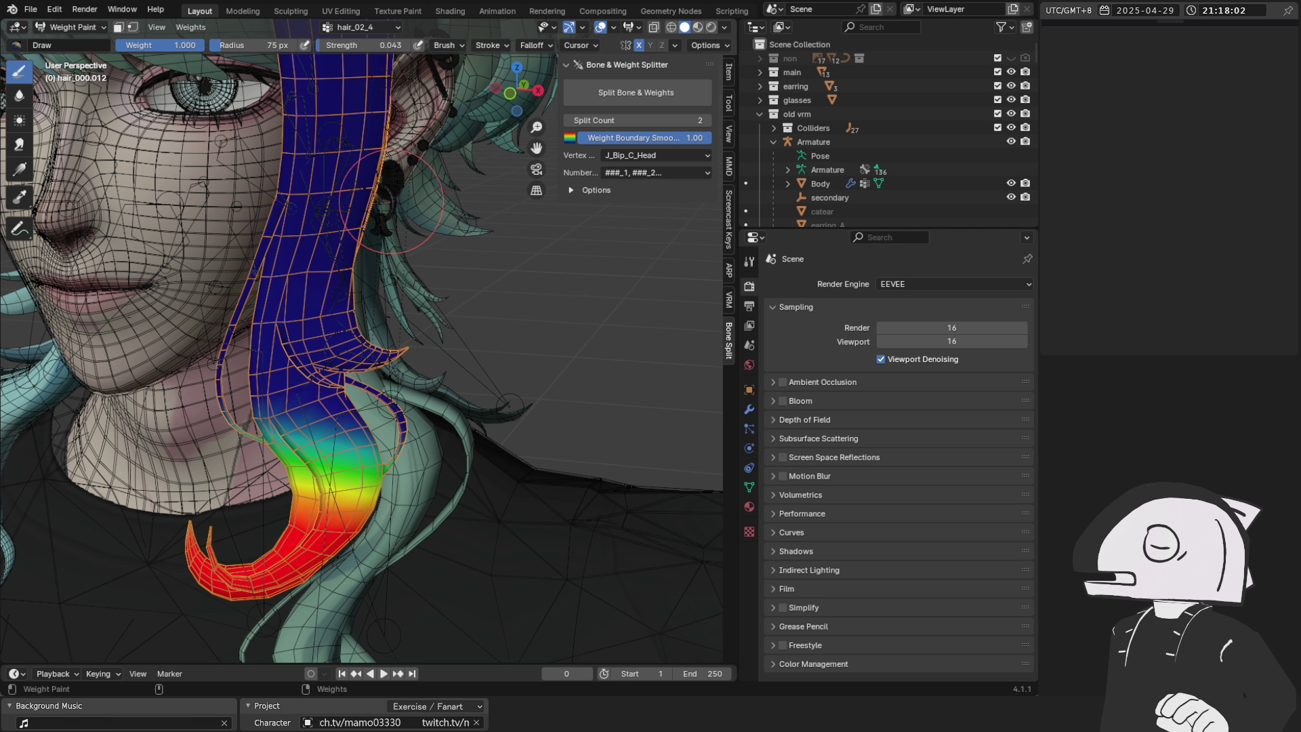Open the Texture properties checker tab
Image resolution: width=1301 pixels, height=732 pixels.
coord(749,532)
